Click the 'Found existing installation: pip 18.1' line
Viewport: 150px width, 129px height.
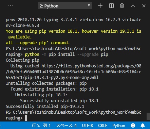(55, 89)
